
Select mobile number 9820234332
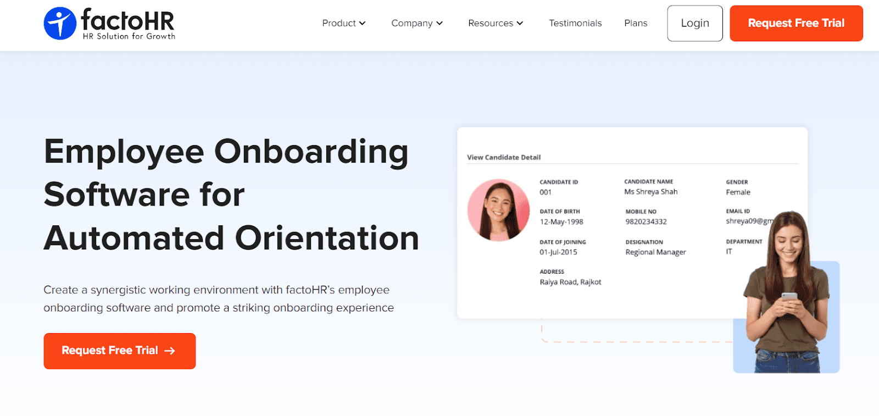646,222
